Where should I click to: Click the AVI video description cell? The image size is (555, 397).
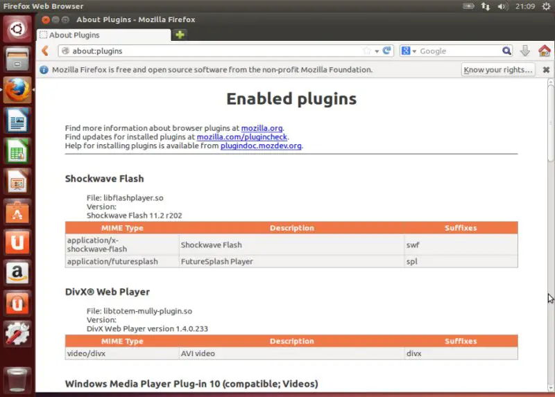pos(291,353)
